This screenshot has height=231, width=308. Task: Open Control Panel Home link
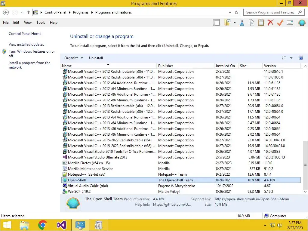coord(25,34)
